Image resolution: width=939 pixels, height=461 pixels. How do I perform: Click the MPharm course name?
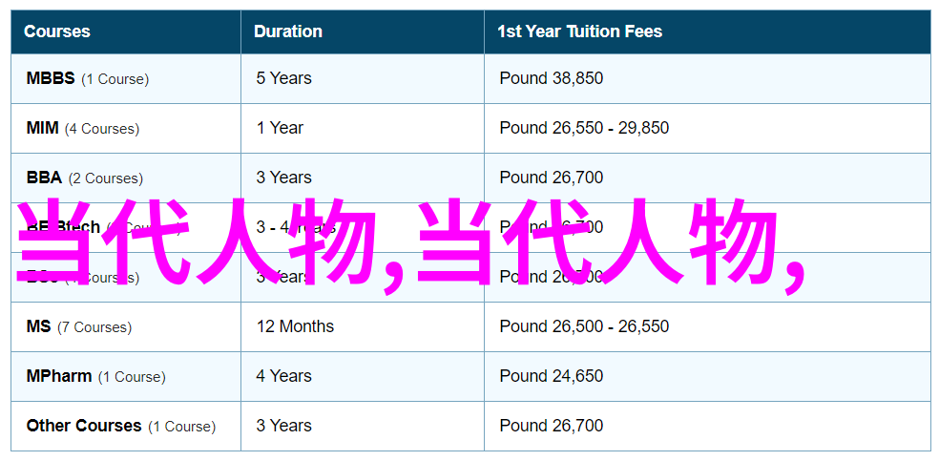[59, 377]
